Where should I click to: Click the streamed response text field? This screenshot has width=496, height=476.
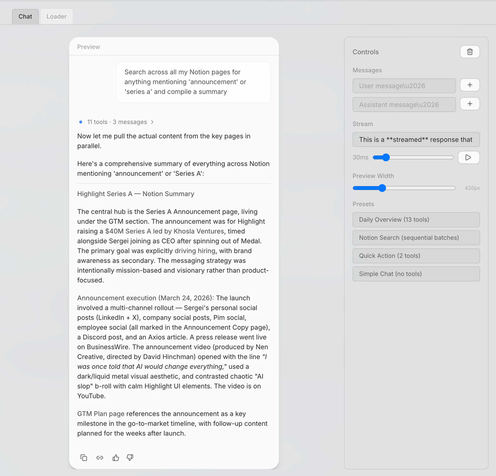pos(416,139)
